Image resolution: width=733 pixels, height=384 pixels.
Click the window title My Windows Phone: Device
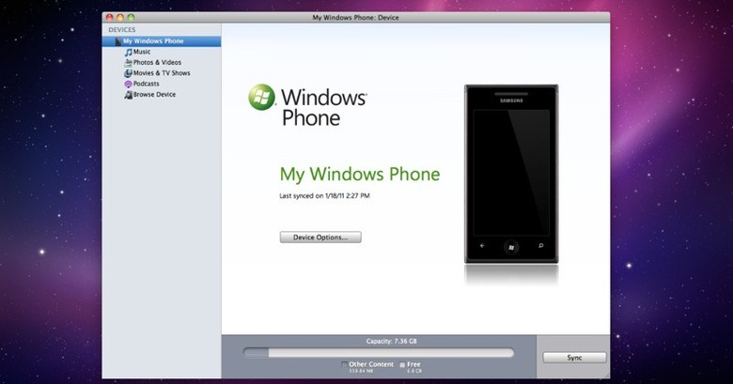[356, 17]
